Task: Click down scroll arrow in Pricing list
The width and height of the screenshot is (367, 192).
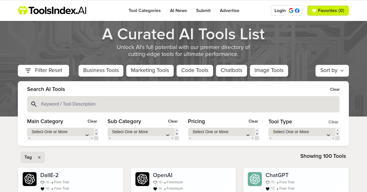Action: (x=257, y=134)
